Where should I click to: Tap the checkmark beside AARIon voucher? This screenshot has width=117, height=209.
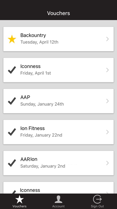click(x=12, y=163)
